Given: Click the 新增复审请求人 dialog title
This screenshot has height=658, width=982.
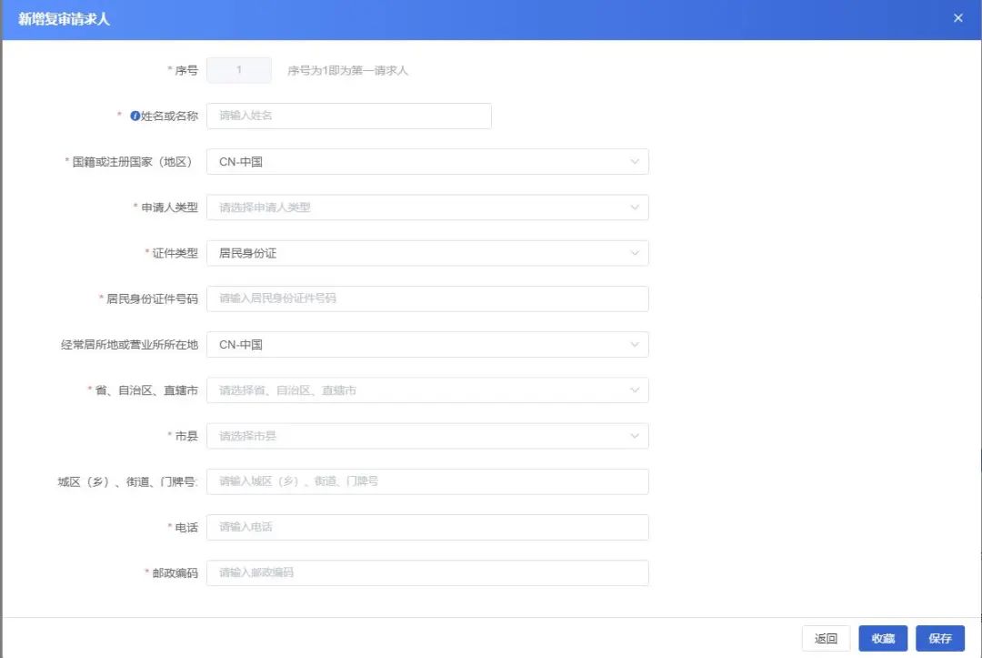Looking at the screenshot, I should pos(64,19).
